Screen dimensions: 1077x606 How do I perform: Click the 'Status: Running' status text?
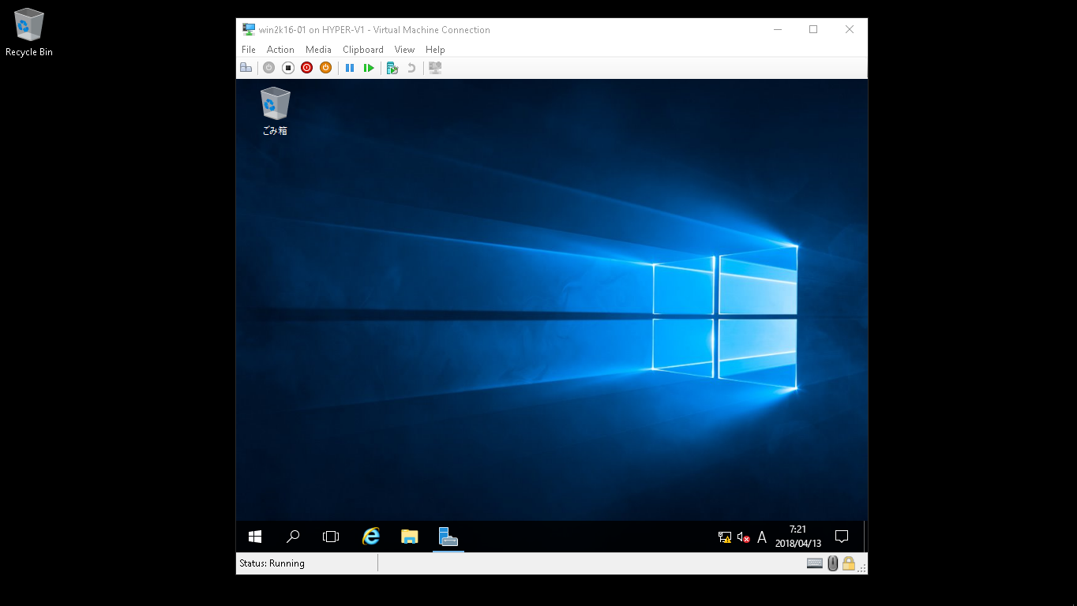272,563
